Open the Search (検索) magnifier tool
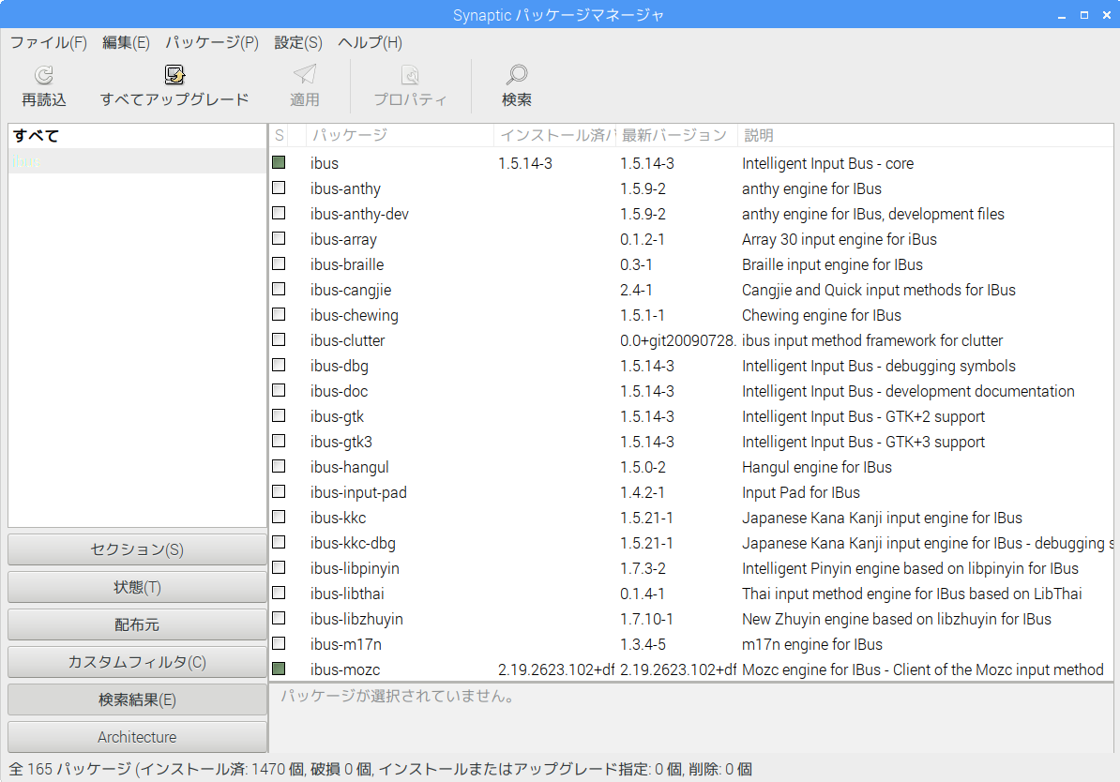Viewport: 1120px width, 782px height. point(517,75)
